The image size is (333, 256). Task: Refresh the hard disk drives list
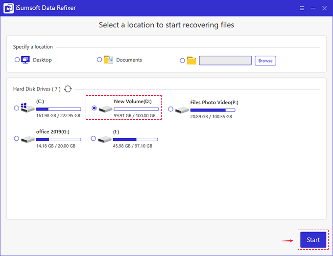[68, 89]
